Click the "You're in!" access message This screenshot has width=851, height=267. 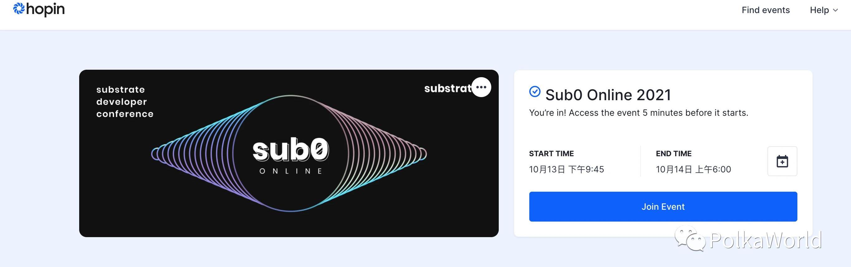click(638, 113)
